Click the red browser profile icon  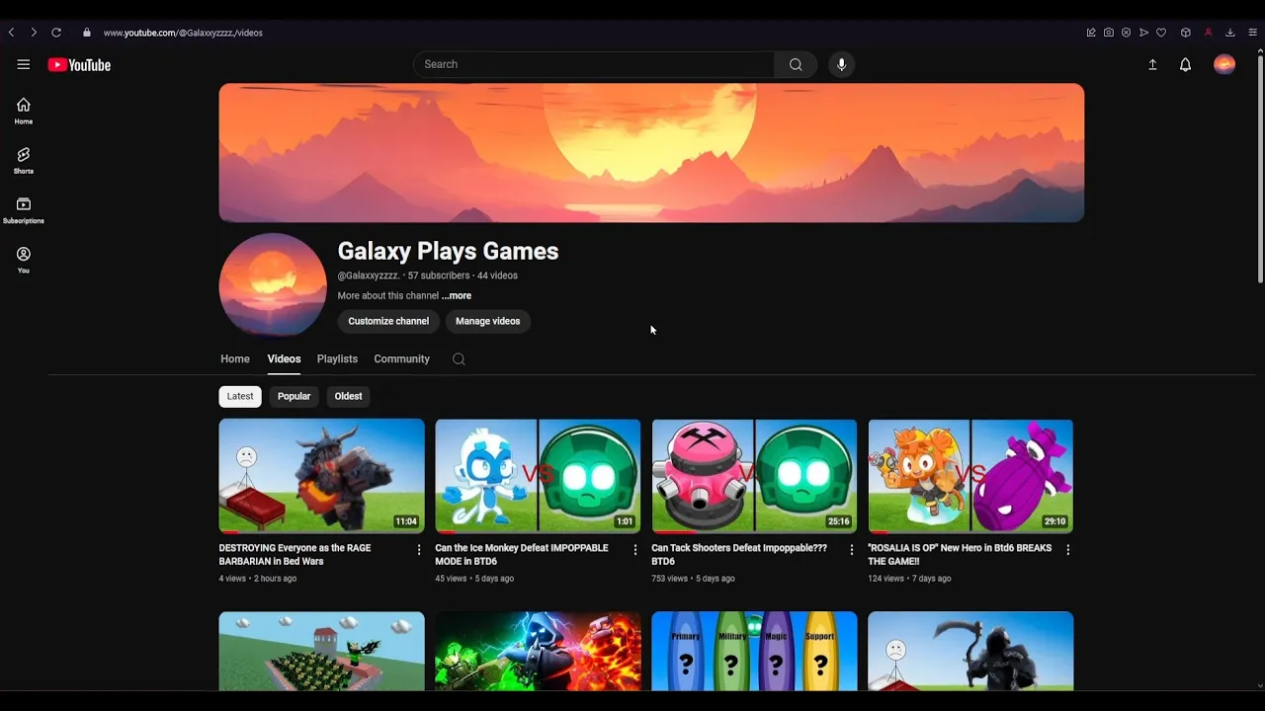tap(1208, 33)
